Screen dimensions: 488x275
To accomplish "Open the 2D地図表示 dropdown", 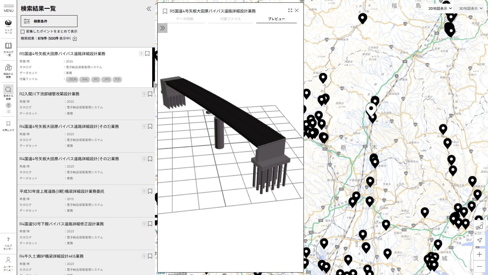I will tap(440, 9).
